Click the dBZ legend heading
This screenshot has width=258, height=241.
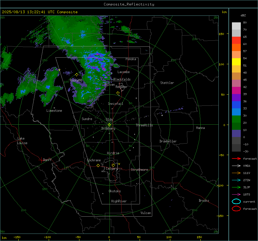pyautogui.click(x=243, y=15)
